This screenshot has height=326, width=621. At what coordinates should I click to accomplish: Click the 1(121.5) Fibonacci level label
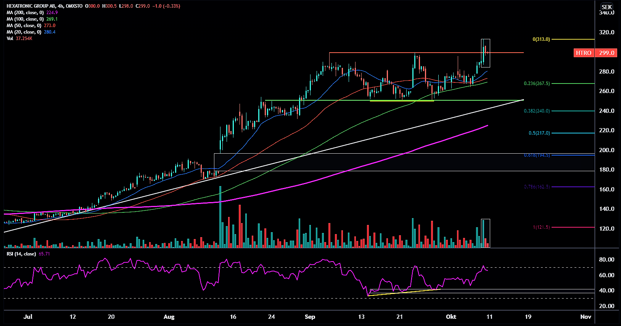pyautogui.click(x=541, y=227)
